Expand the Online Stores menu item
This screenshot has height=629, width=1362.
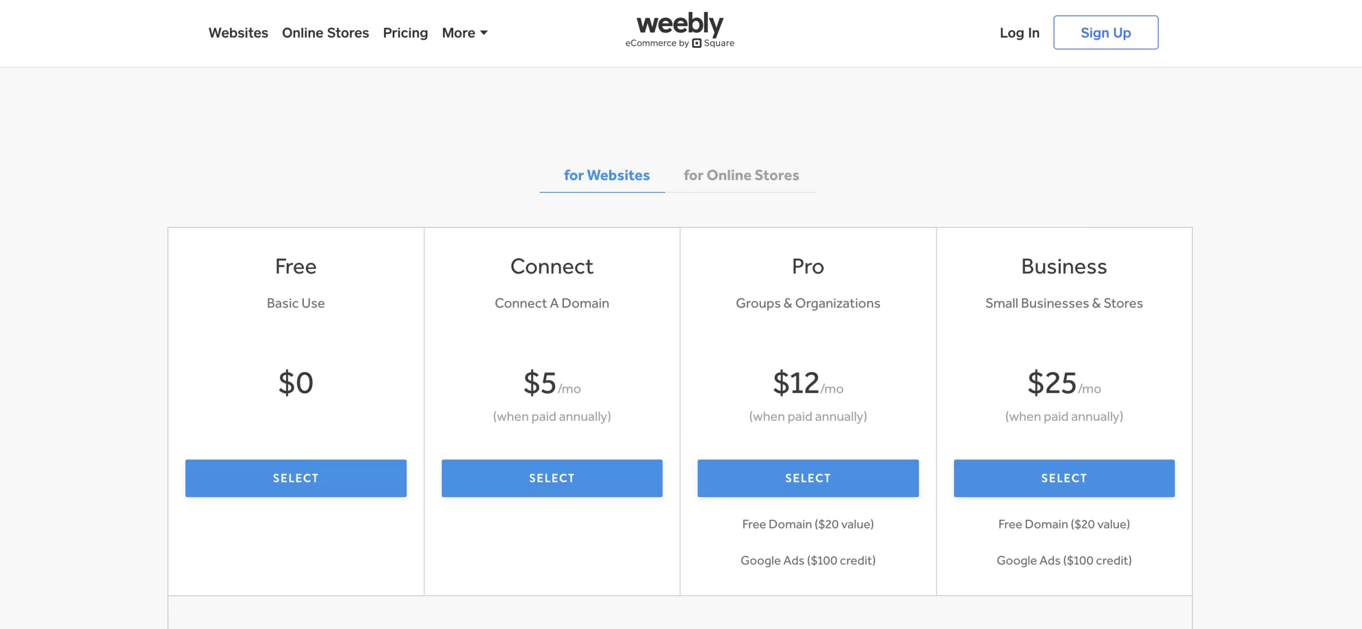[x=325, y=32]
